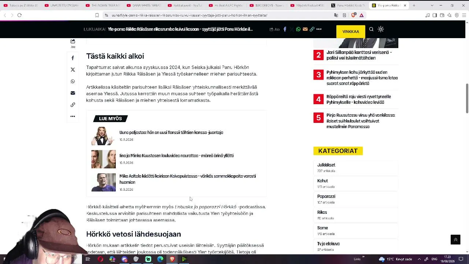Click the Brave Rewards triangle icon
The height and width of the screenshot is (264, 469).
[361, 15]
